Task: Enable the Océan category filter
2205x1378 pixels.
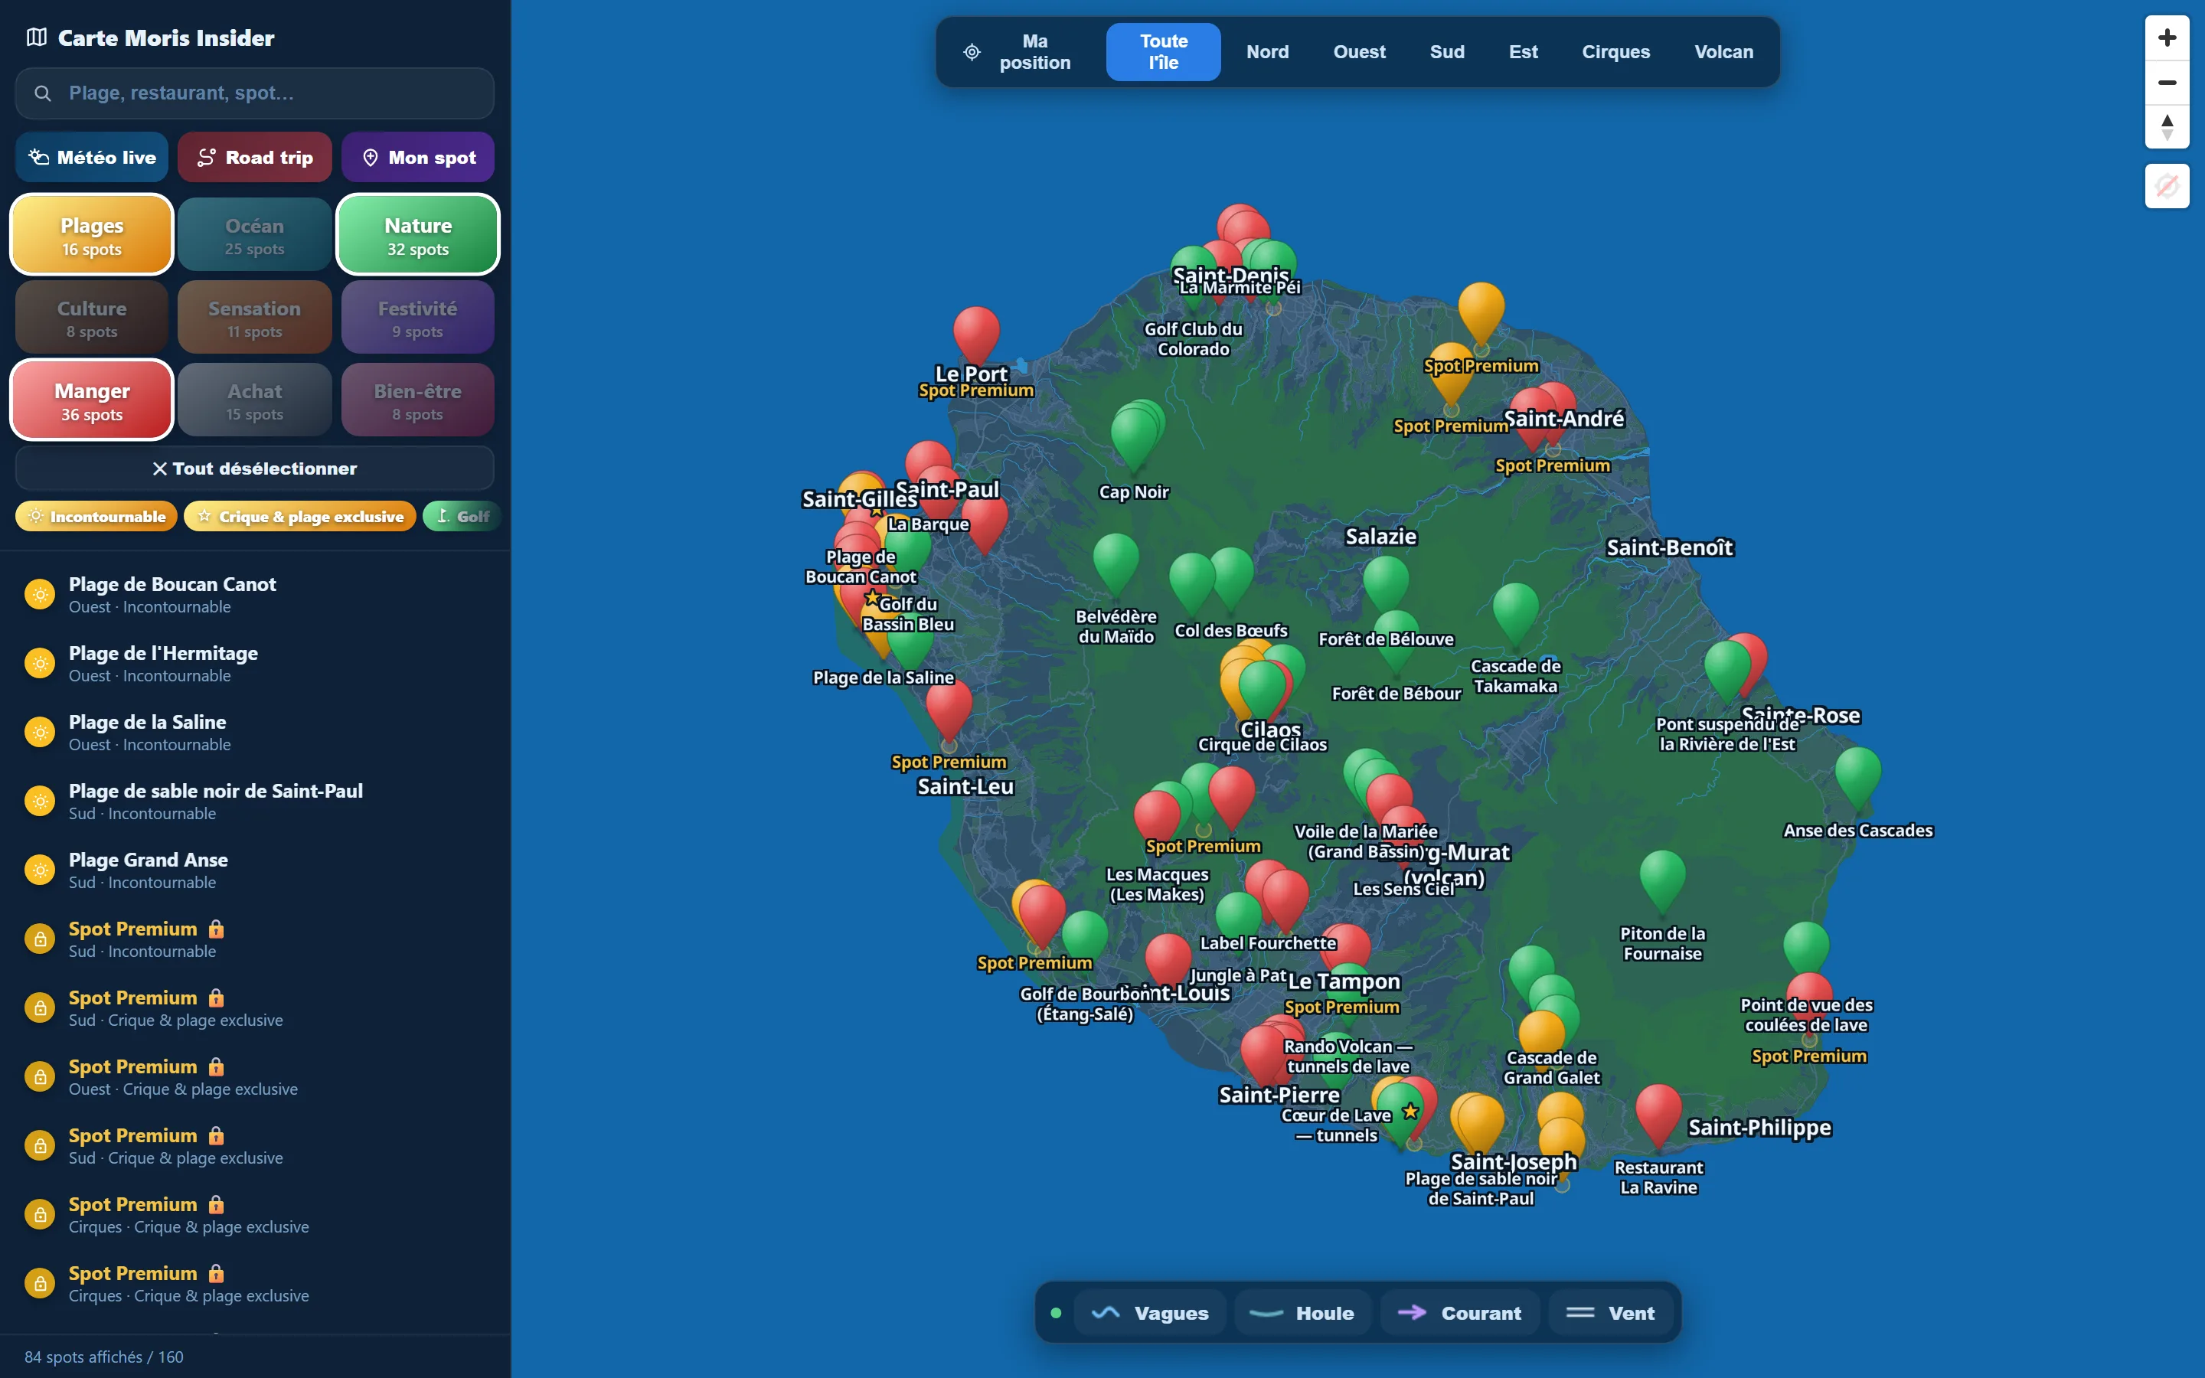Action: (254, 234)
